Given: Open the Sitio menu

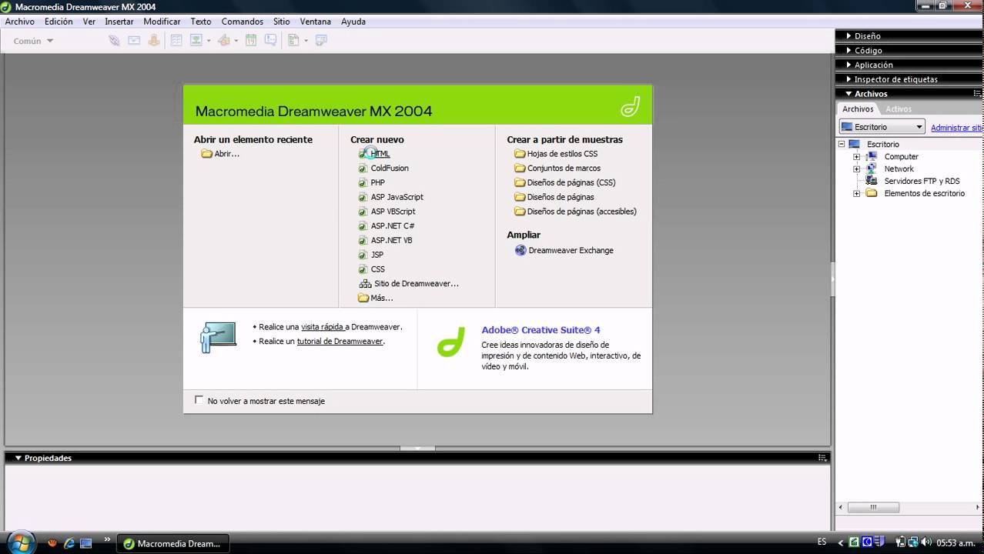Looking at the screenshot, I should pos(282,22).
